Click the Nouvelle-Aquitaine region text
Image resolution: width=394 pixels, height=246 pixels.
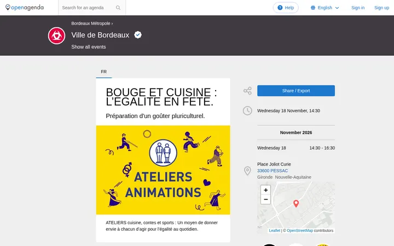293,177
